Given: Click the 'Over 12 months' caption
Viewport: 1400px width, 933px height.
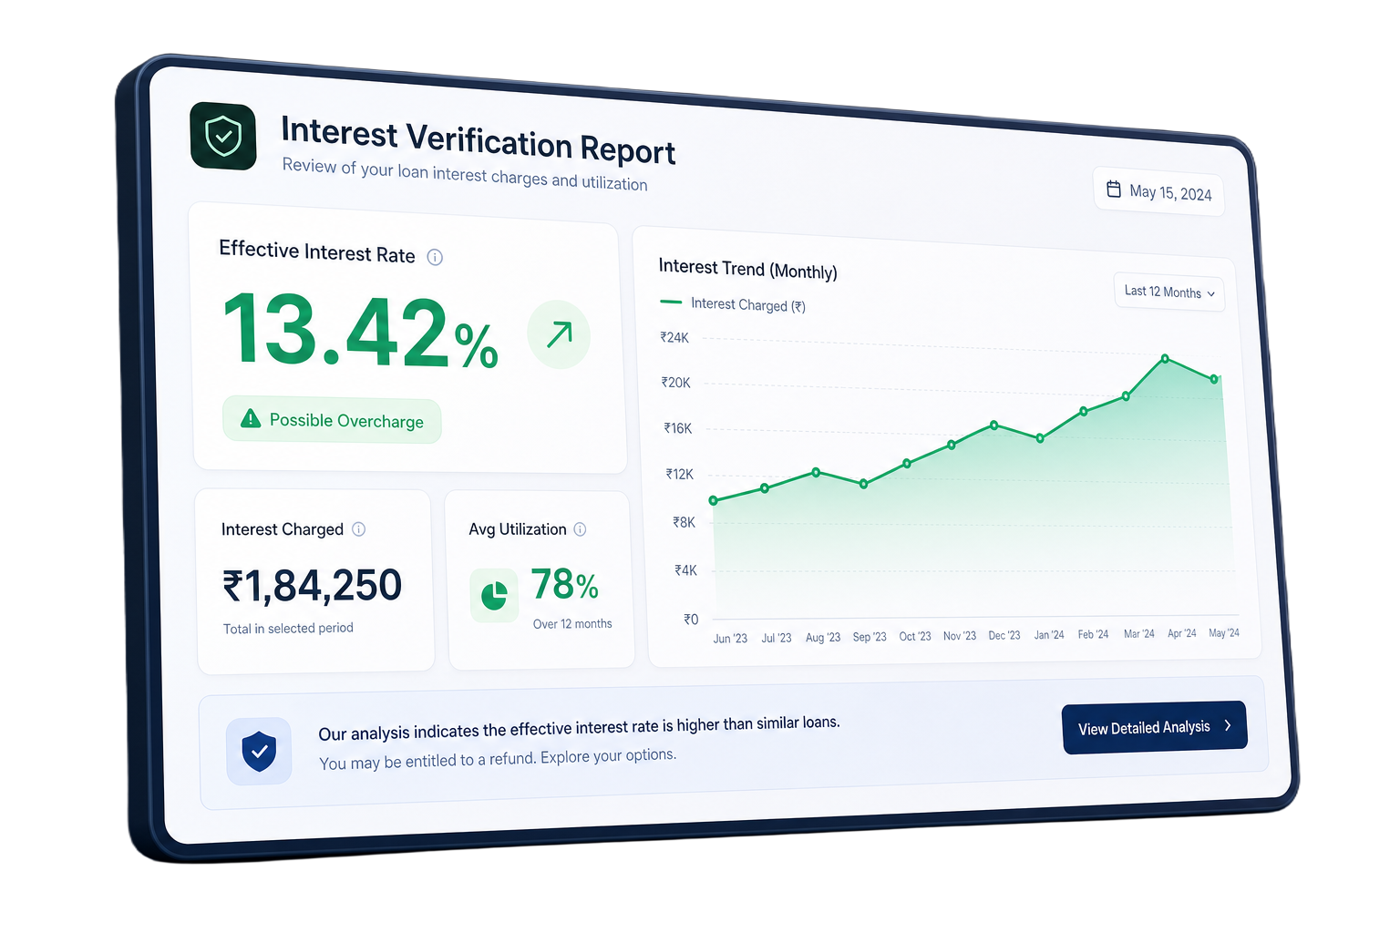Looking at the screenshot, I should click(x=572, y=624).
